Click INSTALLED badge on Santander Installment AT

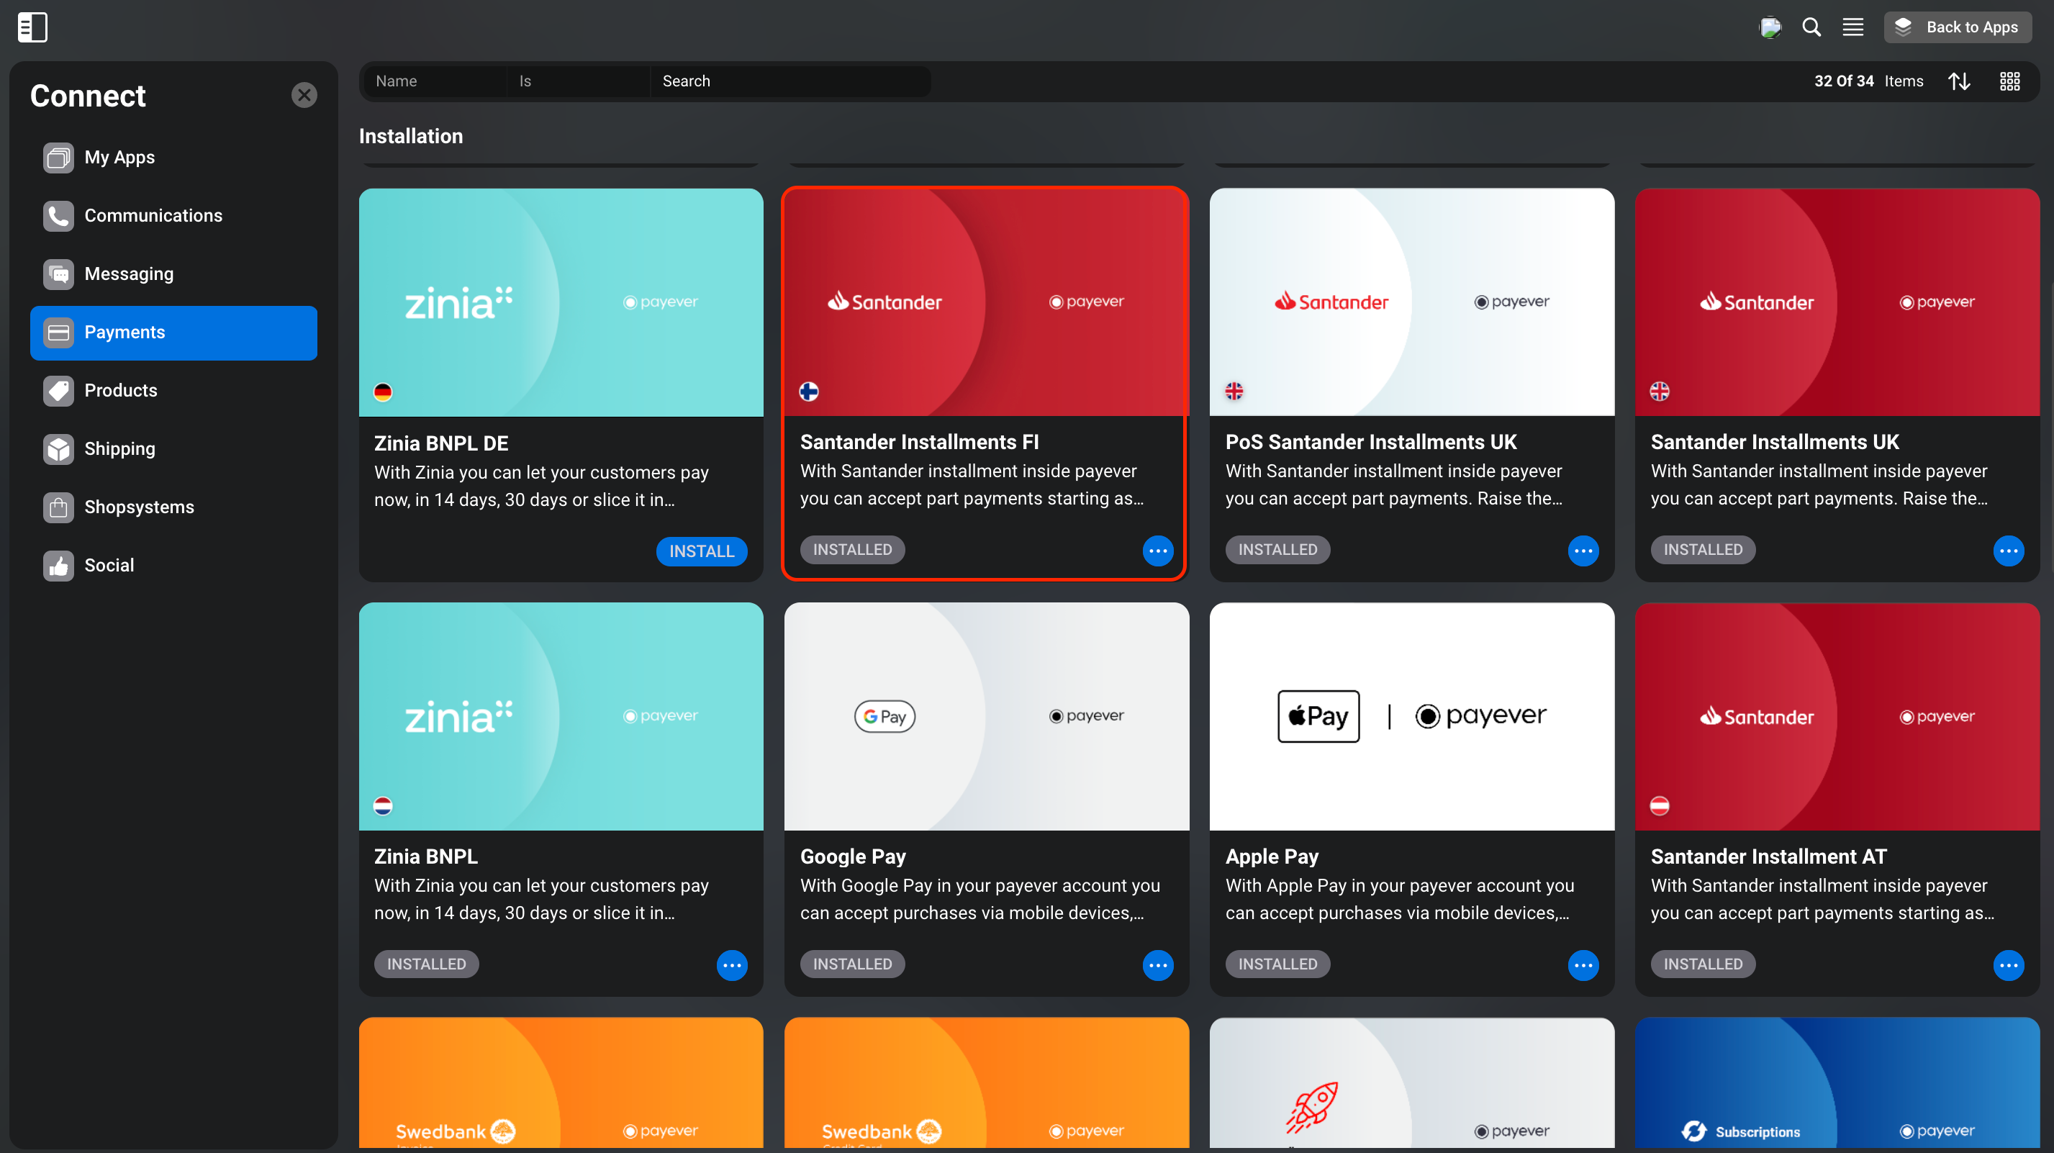pyautogui.click(x=1702, y=964)
